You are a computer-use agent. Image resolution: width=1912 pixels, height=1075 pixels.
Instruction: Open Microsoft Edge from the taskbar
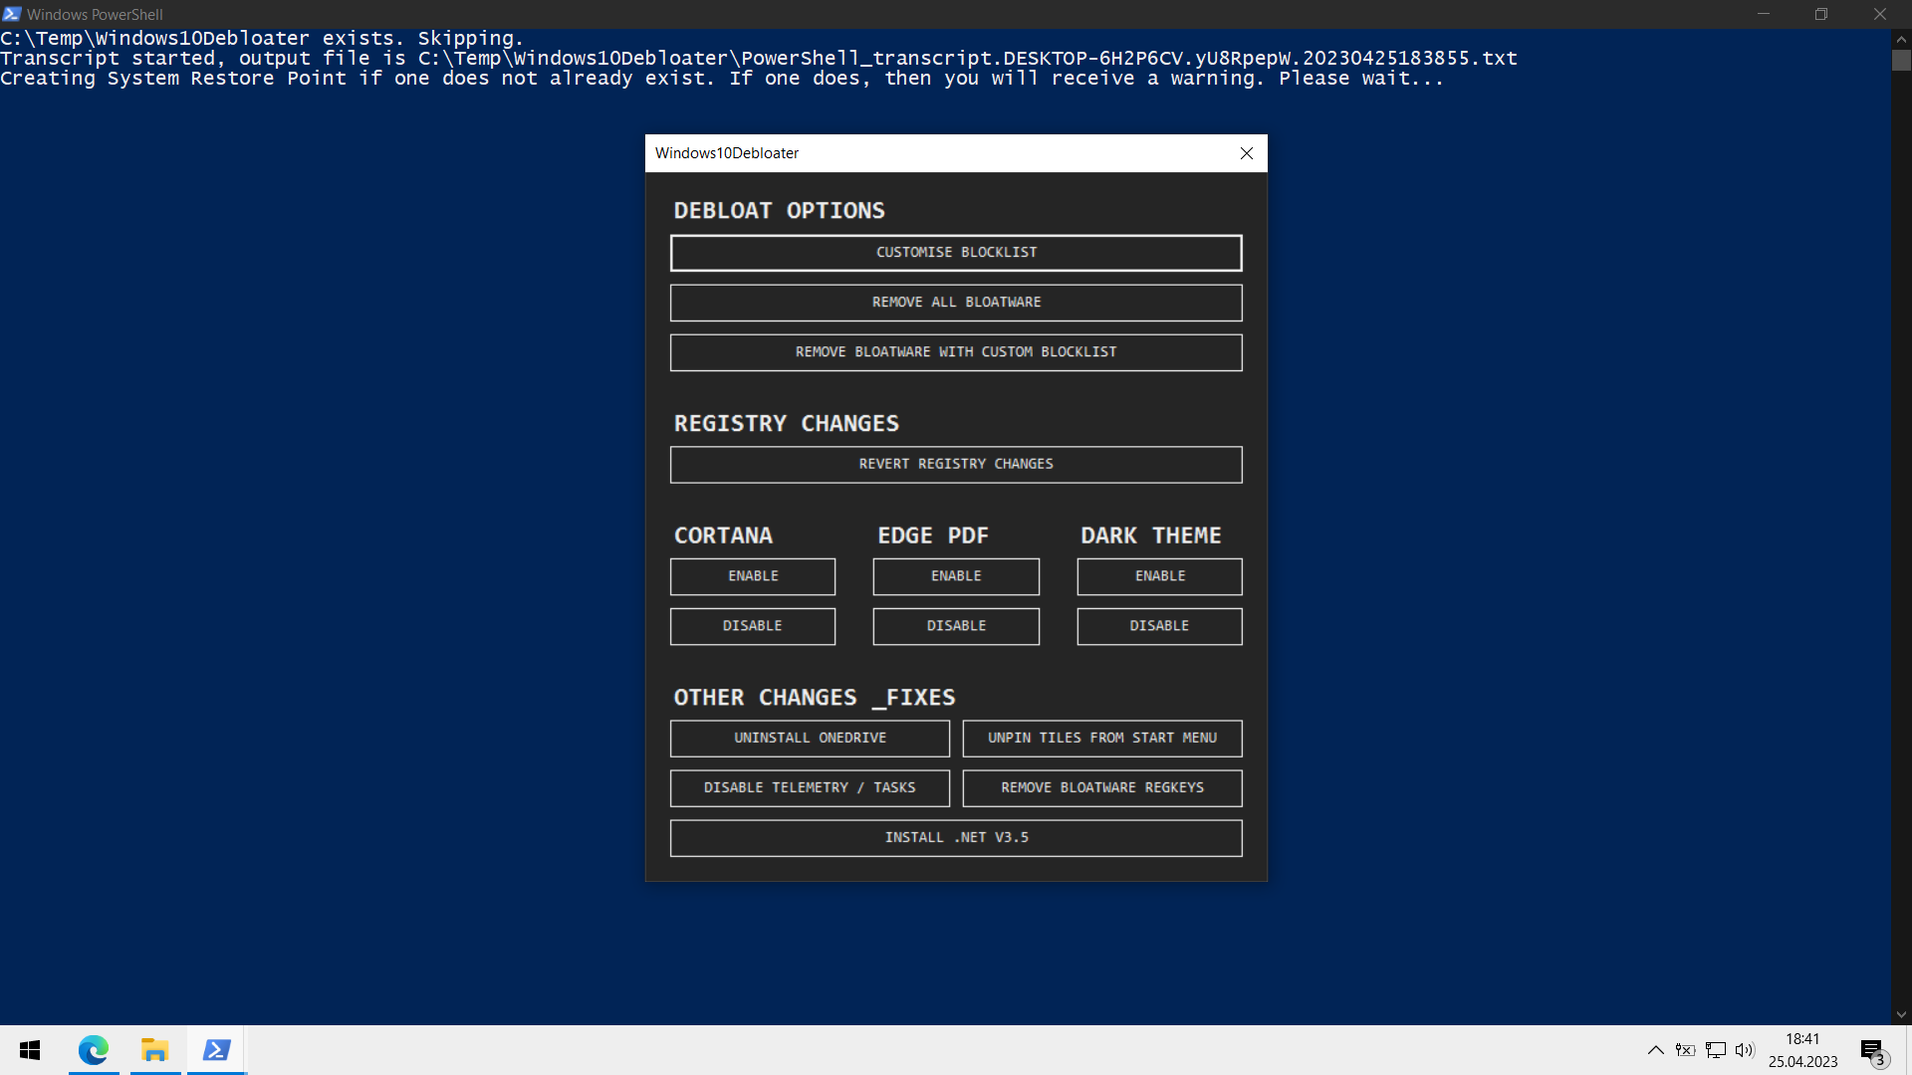94,1050
